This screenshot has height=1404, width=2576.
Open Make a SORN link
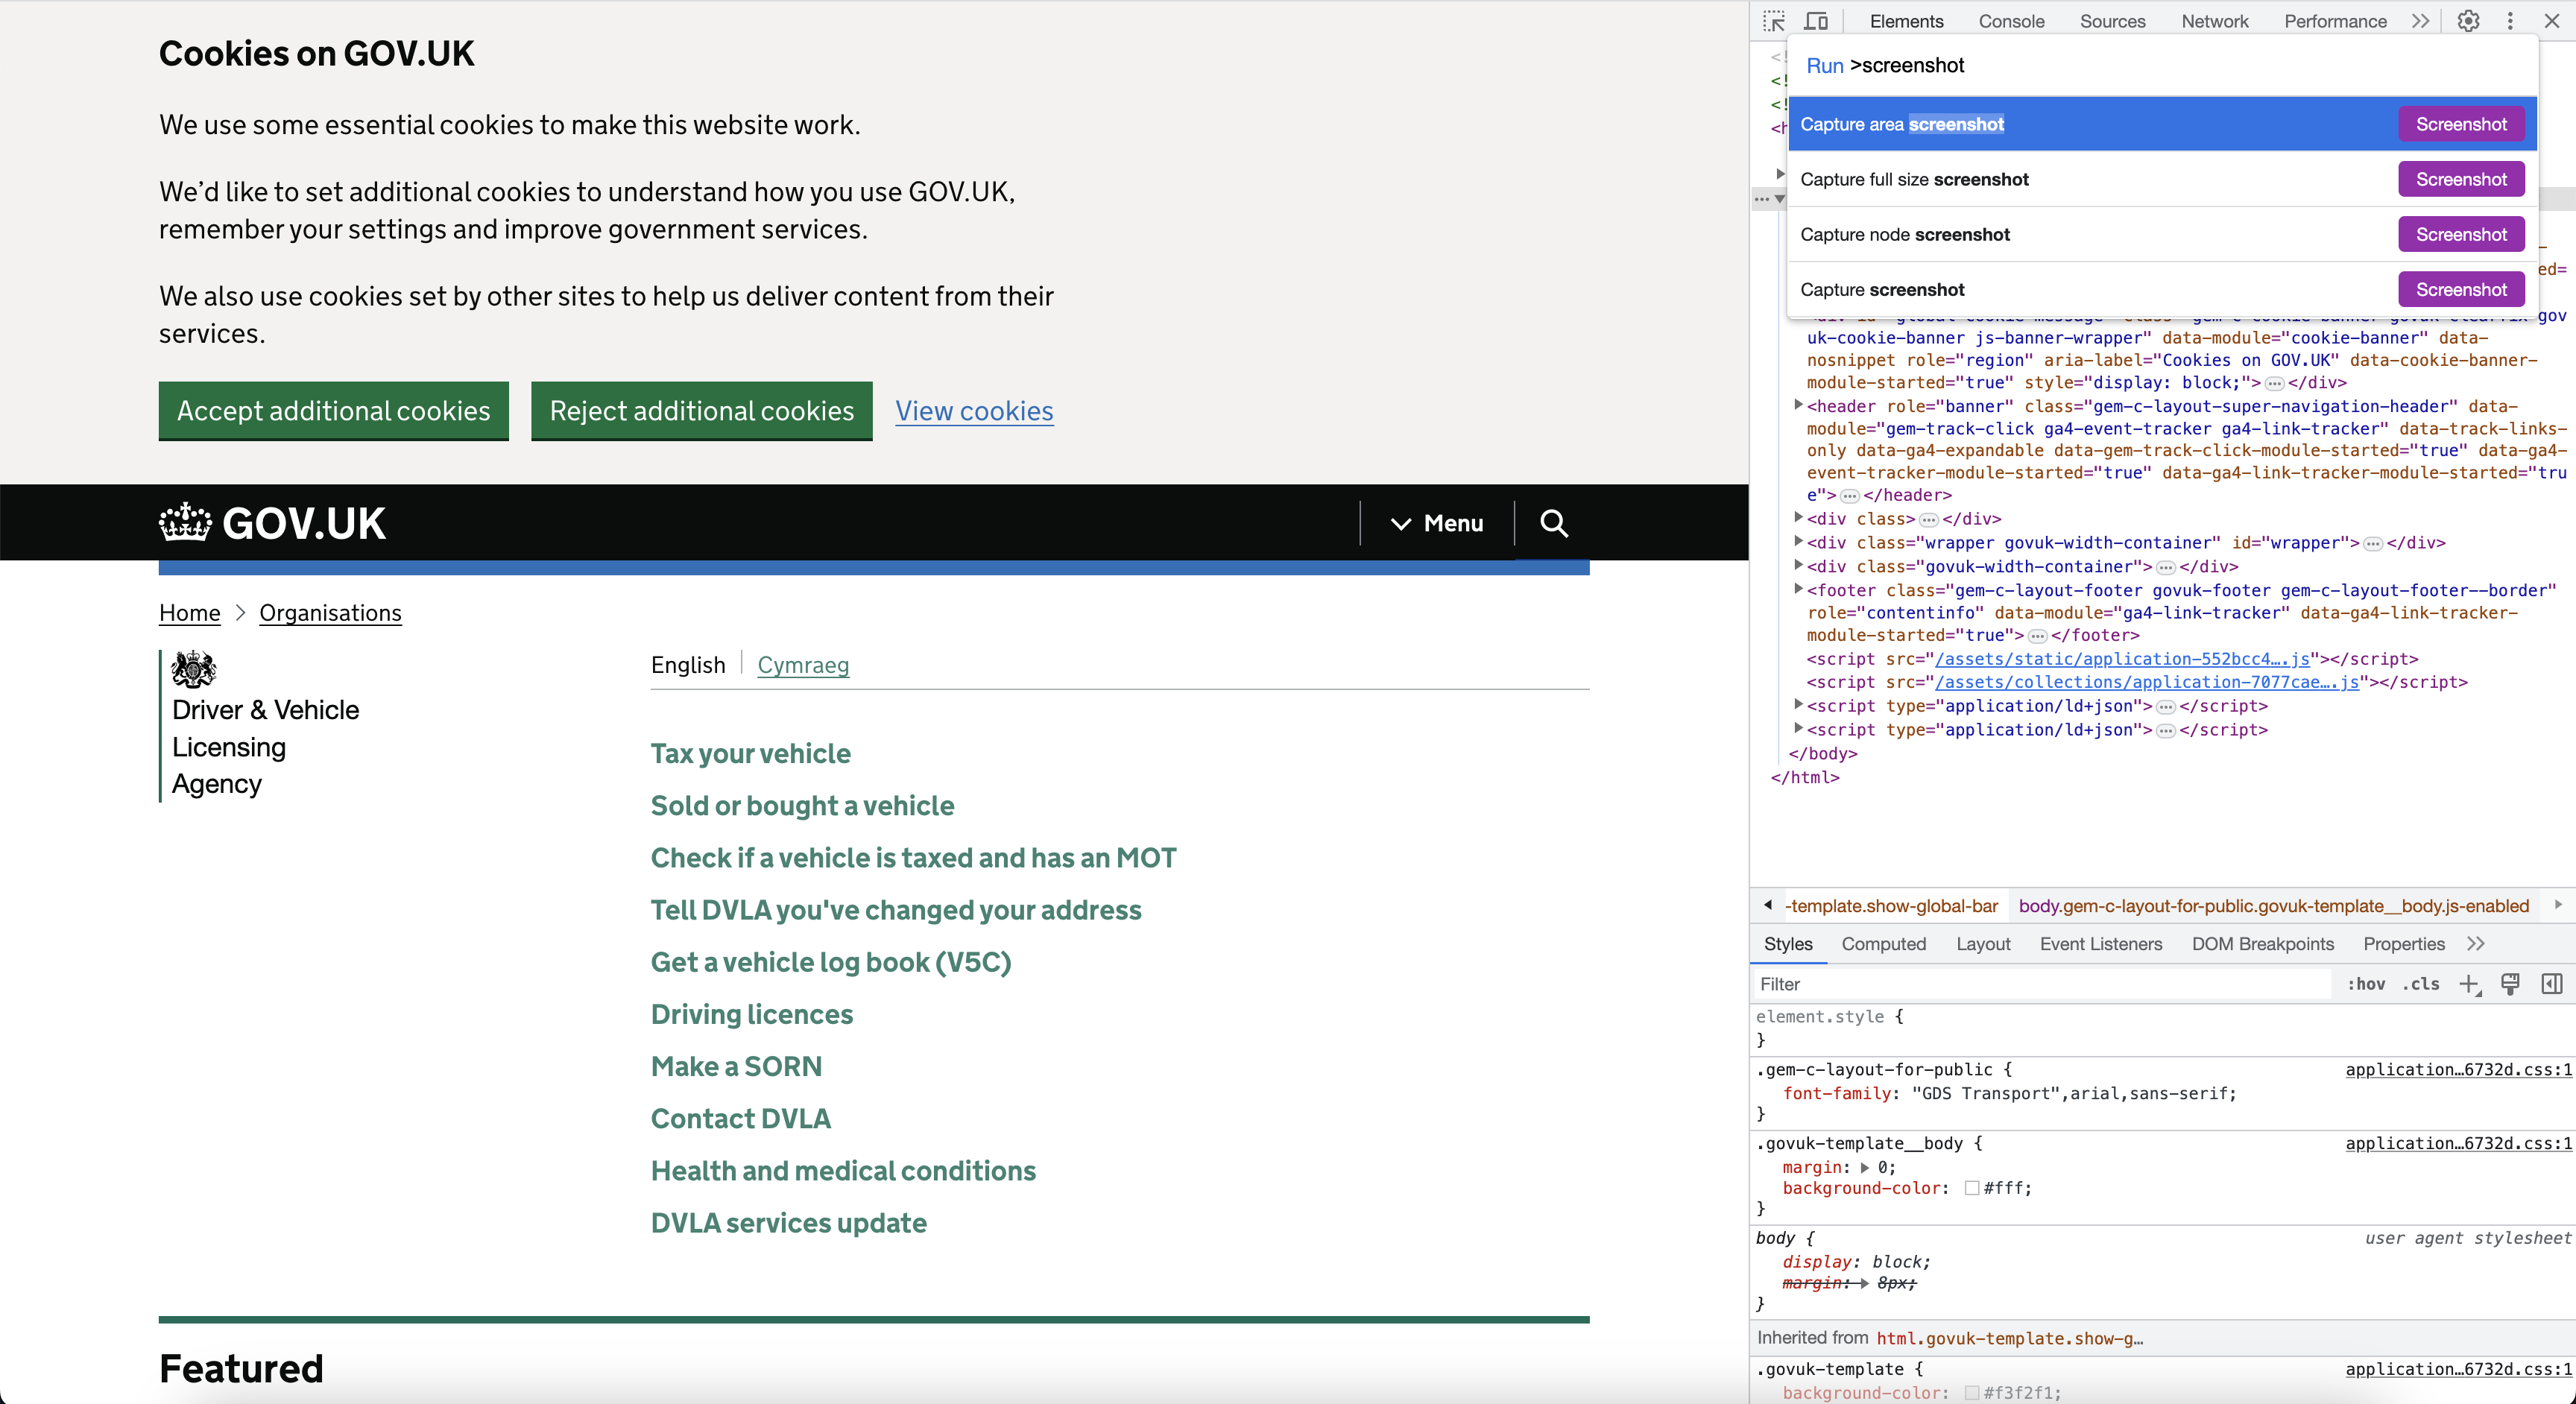pos(736,1066)
